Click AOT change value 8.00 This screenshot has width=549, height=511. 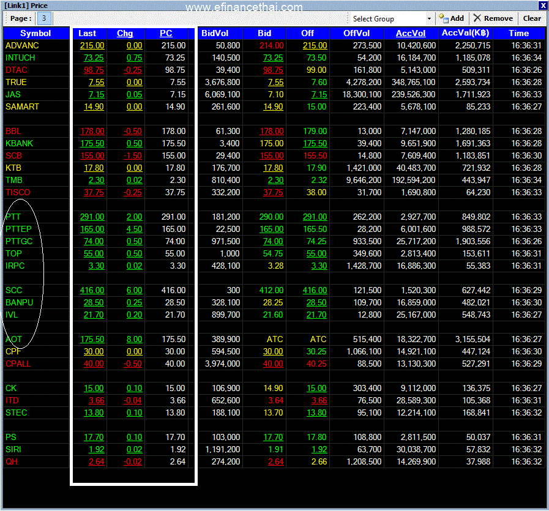[135, 340]
